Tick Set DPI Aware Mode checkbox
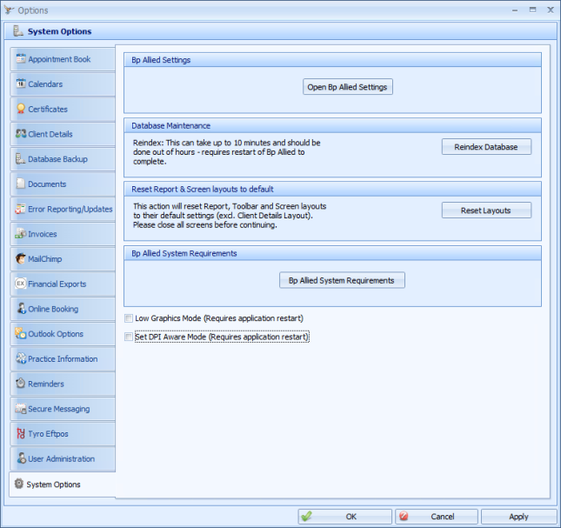This screenshot has height=528, width=561. pos(129,337)
